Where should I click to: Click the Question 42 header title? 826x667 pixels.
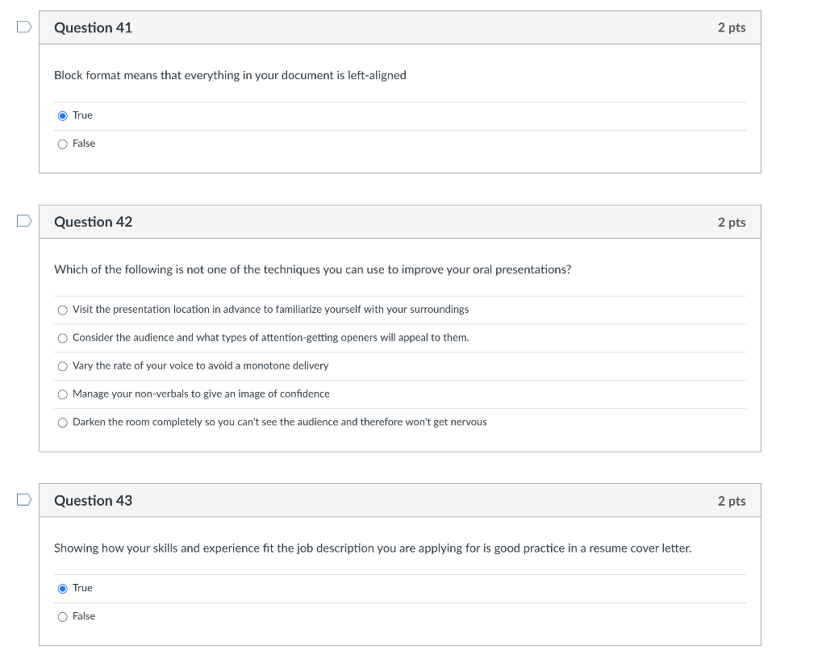click(x=93, y=222)
